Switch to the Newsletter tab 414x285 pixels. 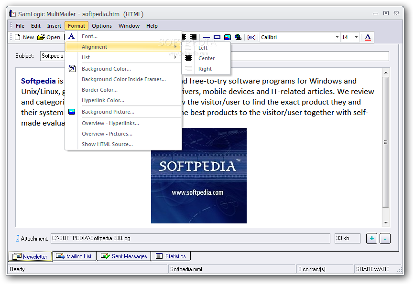[30, 256]
